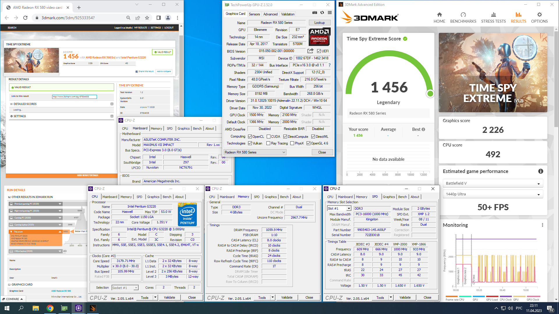The height and width of the screenshot is (314, 559).
Task: Open 3DMark RESULTS section
Action: point(518,18)
